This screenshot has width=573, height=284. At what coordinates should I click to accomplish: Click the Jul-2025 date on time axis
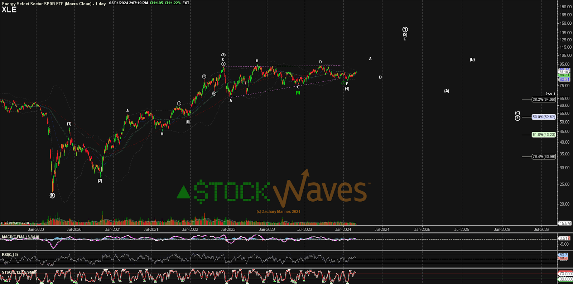(x=462, y=230)
